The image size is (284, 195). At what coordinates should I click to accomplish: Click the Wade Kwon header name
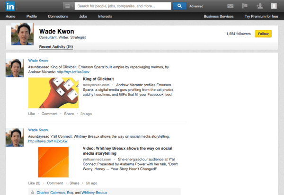pyautogui.click(x=56, y=31)
